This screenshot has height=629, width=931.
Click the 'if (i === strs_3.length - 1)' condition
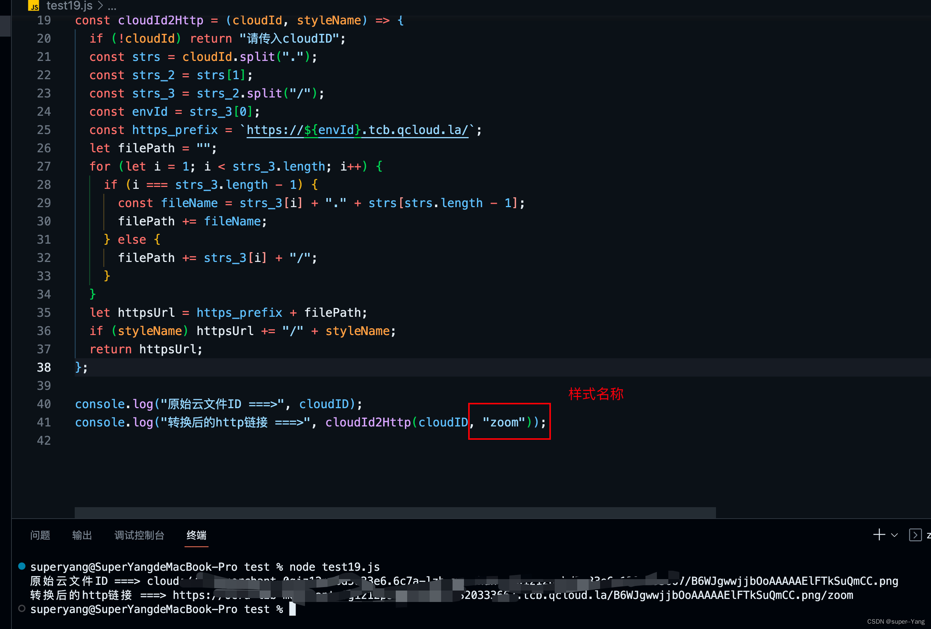(203, 185)
